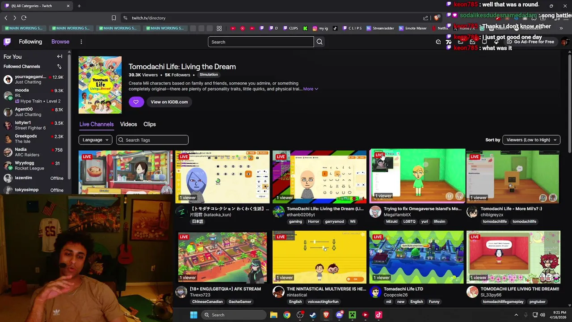Go back with the browser back arrow
This screenshot has width=572, height=322.
[6, 18]
